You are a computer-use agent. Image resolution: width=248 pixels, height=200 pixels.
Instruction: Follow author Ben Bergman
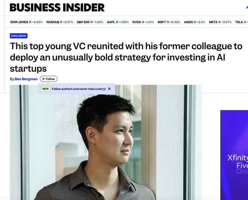pyautogui.click(x=48, y=79)
